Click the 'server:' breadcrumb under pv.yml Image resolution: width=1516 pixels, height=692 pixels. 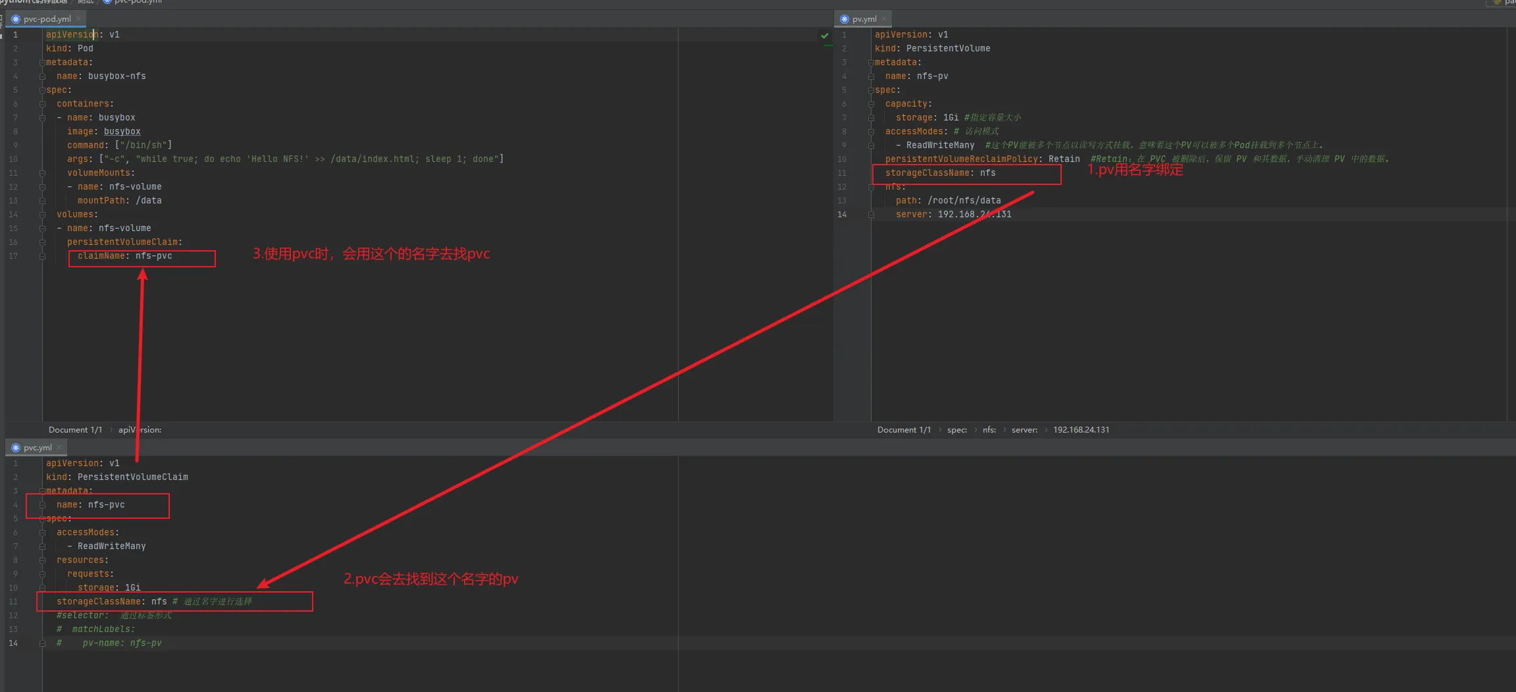click(x=1024, y=430)
